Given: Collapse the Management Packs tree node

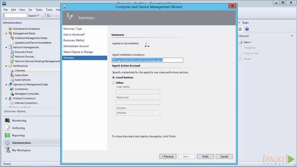Looking at the screenshot, I should 6,33.
